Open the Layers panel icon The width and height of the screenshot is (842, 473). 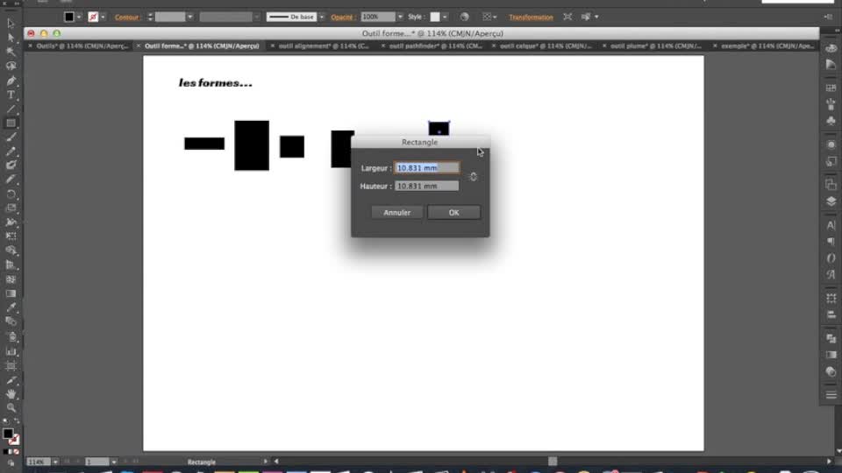coord(831,201)
